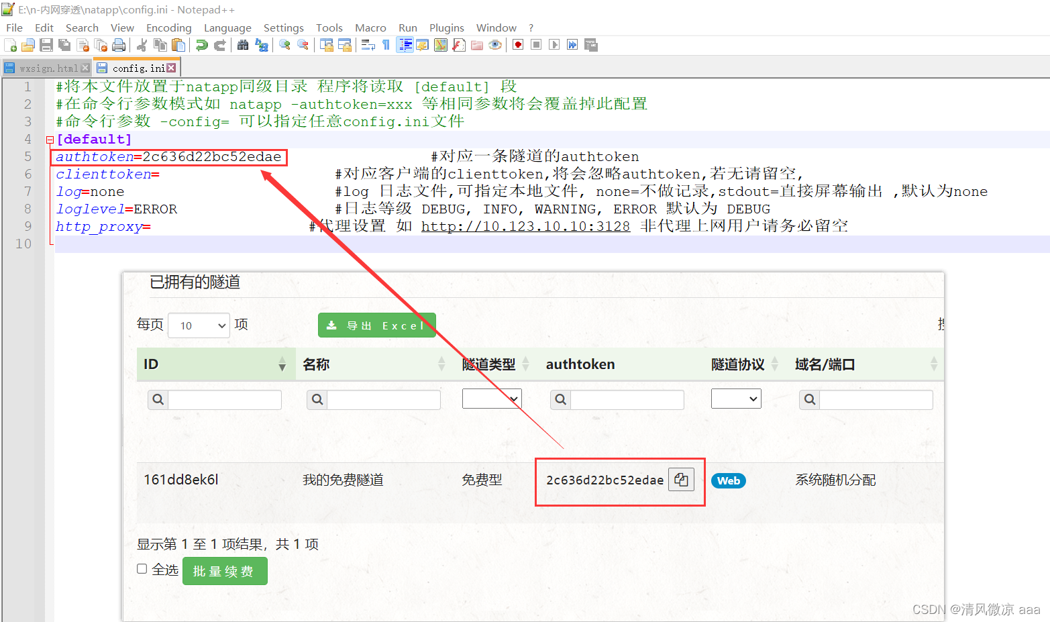The image size is (1050, 622).
Task: Open the File menu
Action: coord(14,28)
